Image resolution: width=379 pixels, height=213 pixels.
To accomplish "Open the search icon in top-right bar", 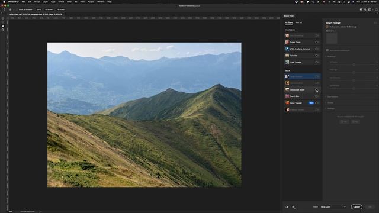I will 365,9.
